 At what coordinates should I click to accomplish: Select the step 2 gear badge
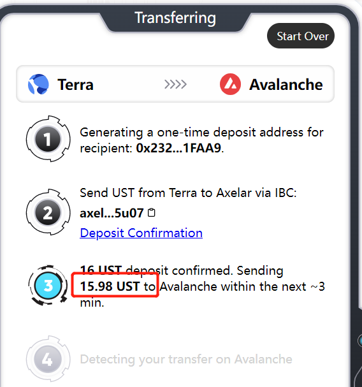48,212
